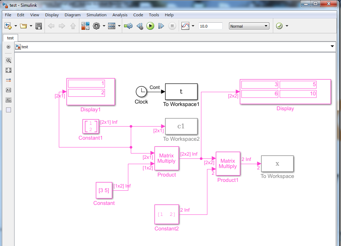
Task: Select the To Workspace block x
Action: tap(277, 164)
